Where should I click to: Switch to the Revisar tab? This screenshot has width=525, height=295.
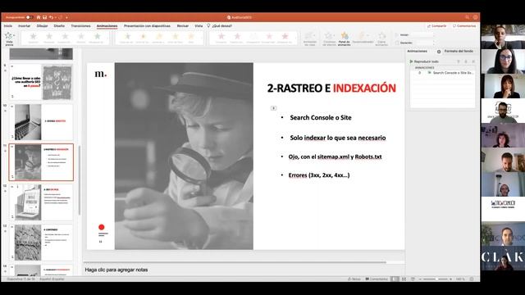point(183,25)
